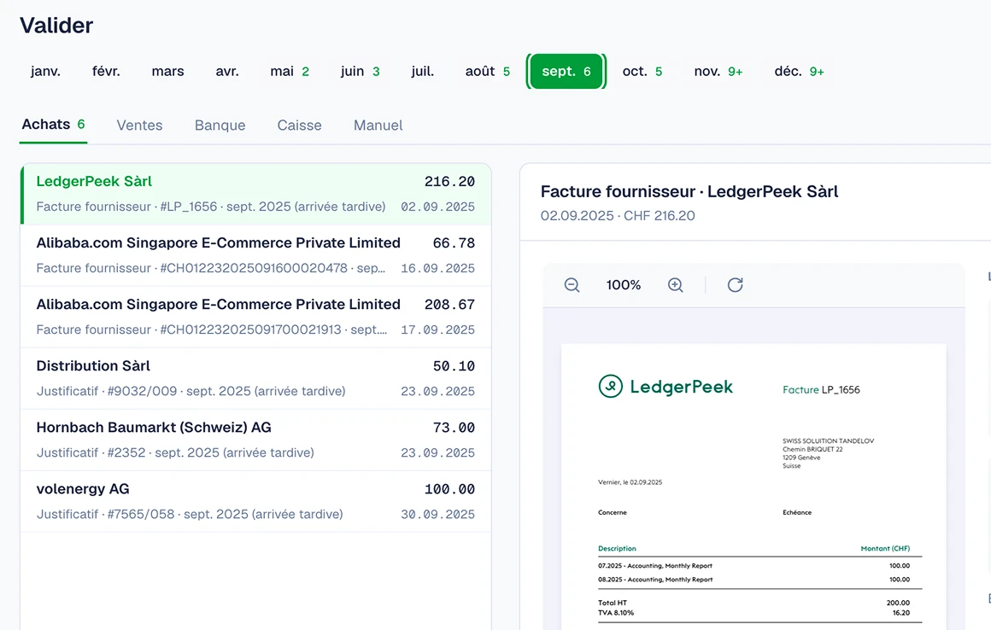Viewport: 991px width, 630px height.
Task: Select the sept. 6 month button
Action: pyautogui.click(x=566, y=72)
